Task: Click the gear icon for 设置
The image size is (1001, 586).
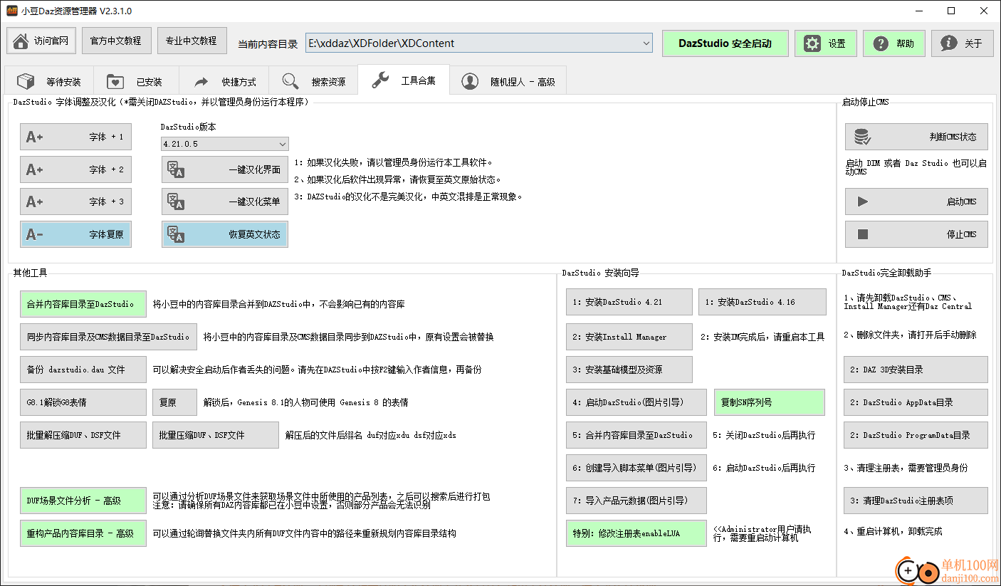Action: (812, 43)
